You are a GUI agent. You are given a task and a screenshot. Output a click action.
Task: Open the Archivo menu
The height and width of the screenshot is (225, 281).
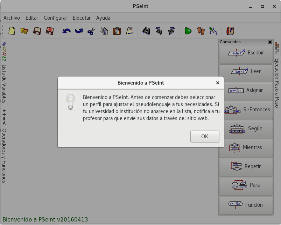12,18
